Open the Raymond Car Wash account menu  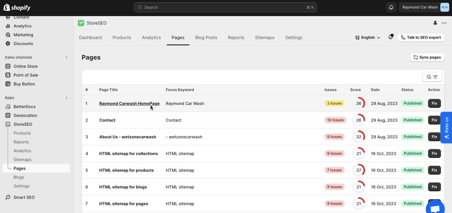click(x=424, y=7)
